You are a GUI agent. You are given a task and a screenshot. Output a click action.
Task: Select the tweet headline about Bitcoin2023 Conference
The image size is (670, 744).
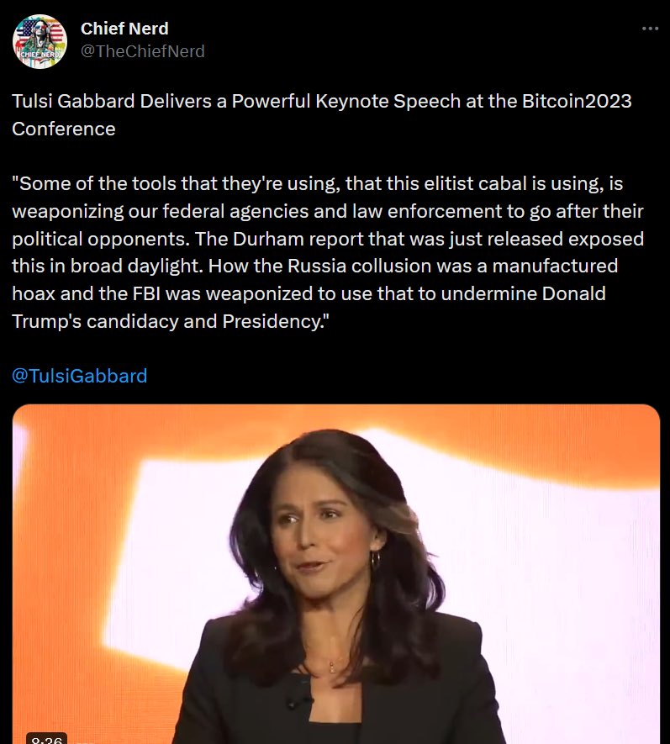click(x=322, y=115)
